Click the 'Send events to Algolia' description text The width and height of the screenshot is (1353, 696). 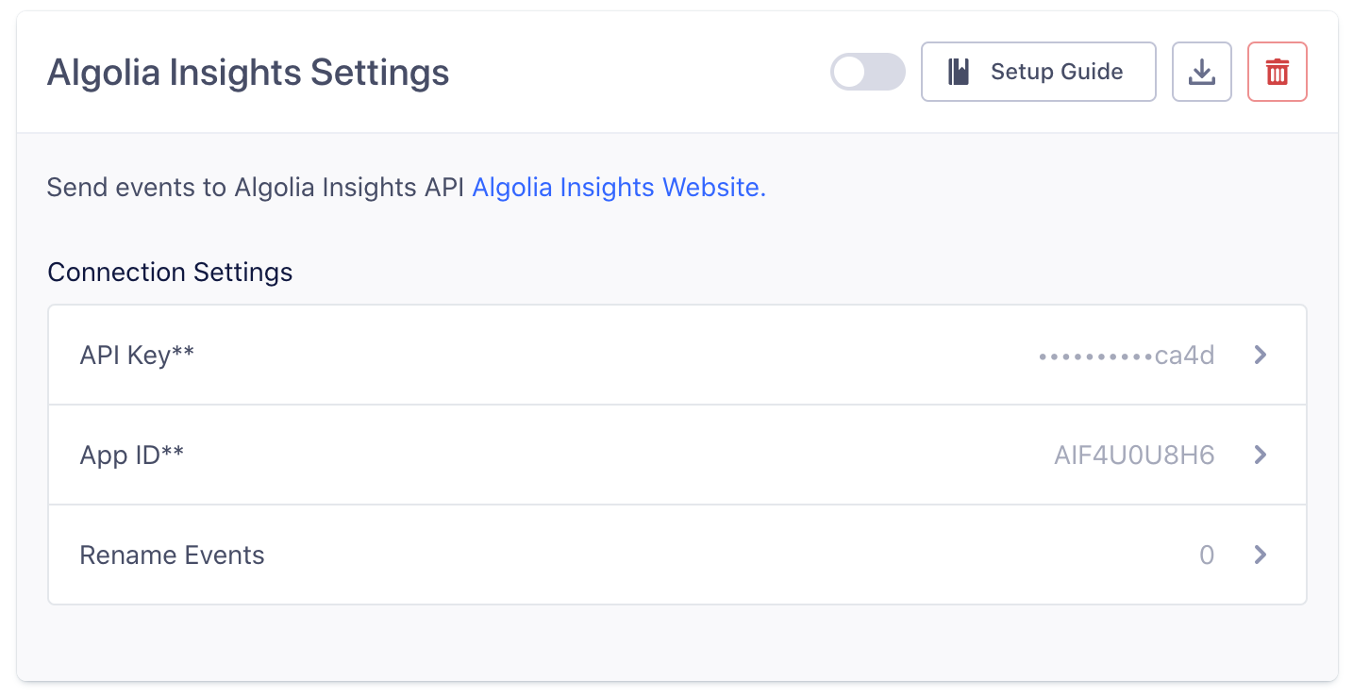coord(255,188)
